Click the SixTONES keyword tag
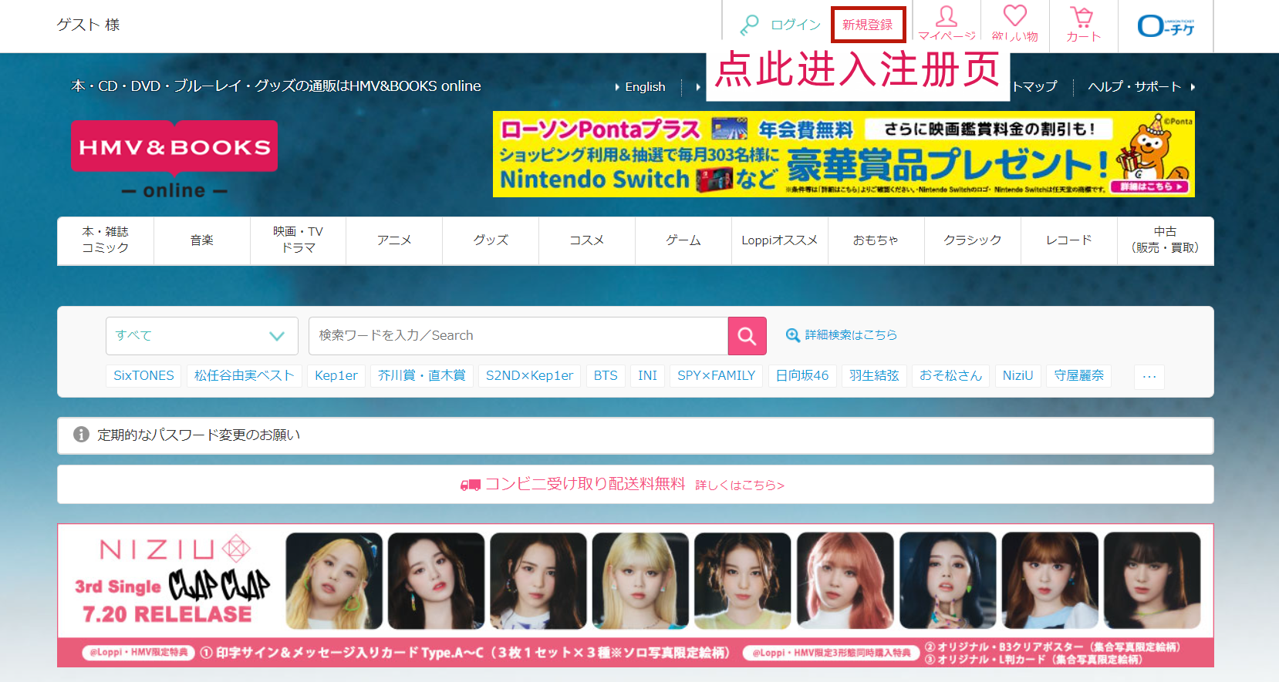The width and height of the screenshot is (1279, 682). coord(143,376)
